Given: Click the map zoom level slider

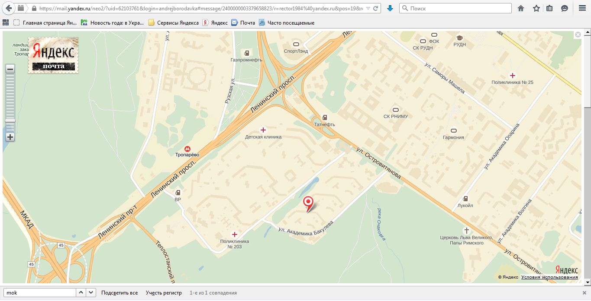Looking at the screenshot, I should click(x=10, y=120).
